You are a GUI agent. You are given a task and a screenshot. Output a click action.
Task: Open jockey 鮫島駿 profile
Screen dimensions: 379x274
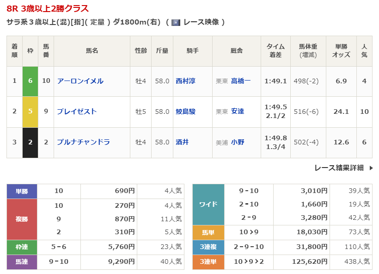click(x=185, y=112)
